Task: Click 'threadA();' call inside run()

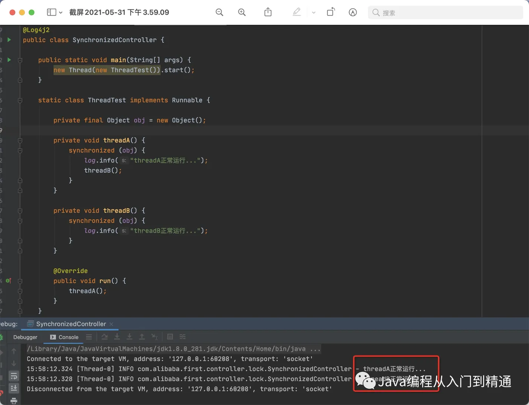Action: tap(88, 291)
